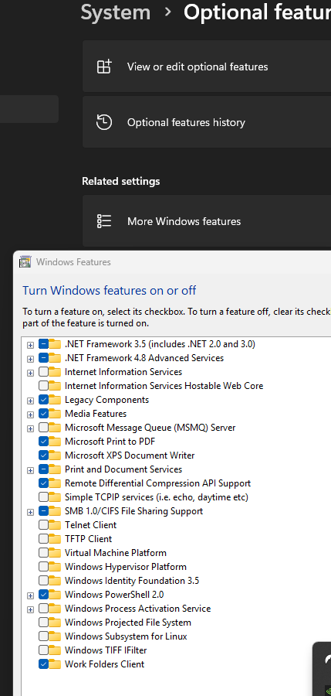Expand .NET Framework 4.8 Advanced Services
The width and height of the screenshot is (331, 696).
pyautogui.click(x=30, y=359)
